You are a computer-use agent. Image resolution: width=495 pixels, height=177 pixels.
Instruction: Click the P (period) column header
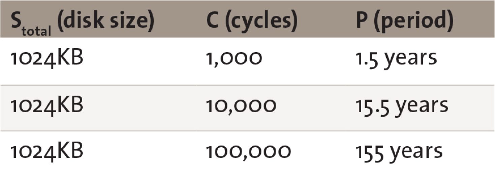click(x=405, y=21)
